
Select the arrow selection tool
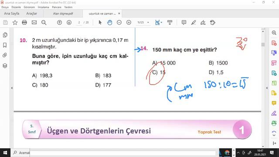pos(100,22)
